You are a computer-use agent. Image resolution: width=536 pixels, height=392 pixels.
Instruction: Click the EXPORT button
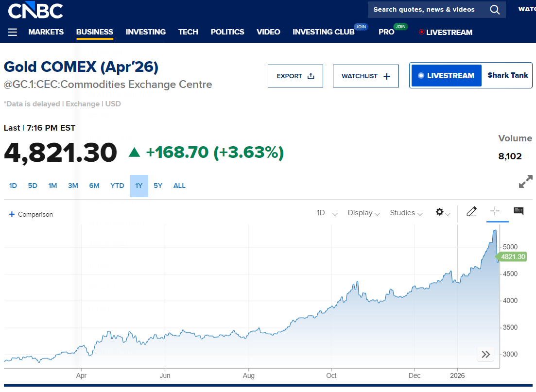coord(295,76)
